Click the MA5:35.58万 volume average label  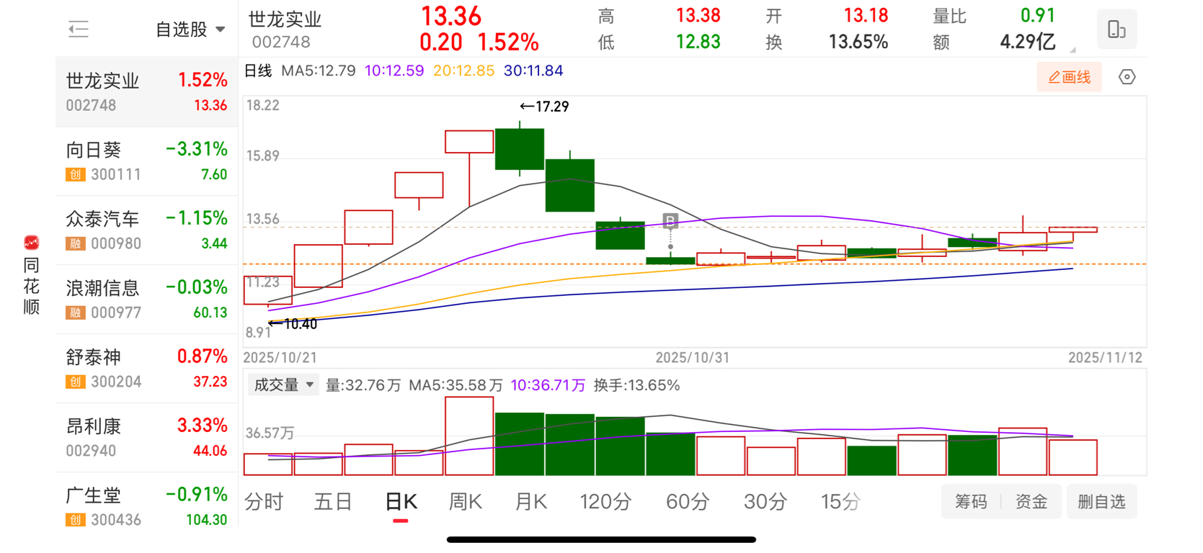pyautogui.click(x=456, y=385)
